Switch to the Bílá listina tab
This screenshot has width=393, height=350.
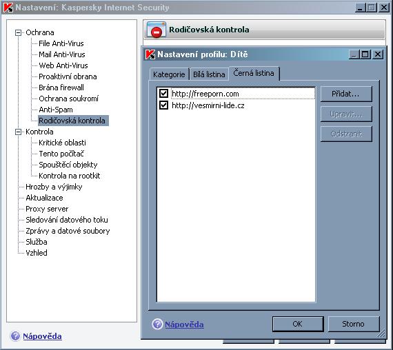(x=209, y=74)
